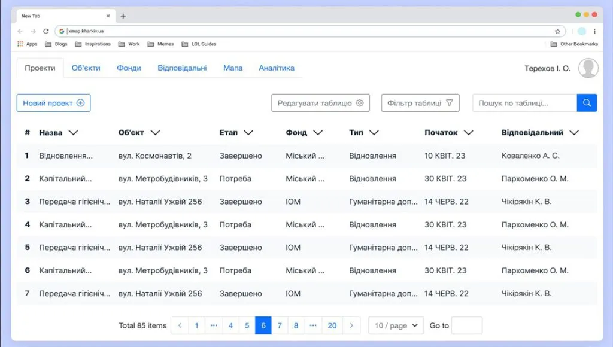This screenshot has width=613, height=347.
Task: Go to next page using right arrow
Action: coord(351,325)
